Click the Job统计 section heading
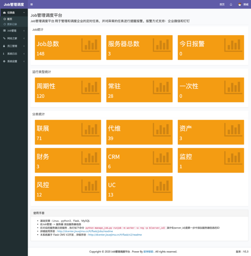 (38, 30)
